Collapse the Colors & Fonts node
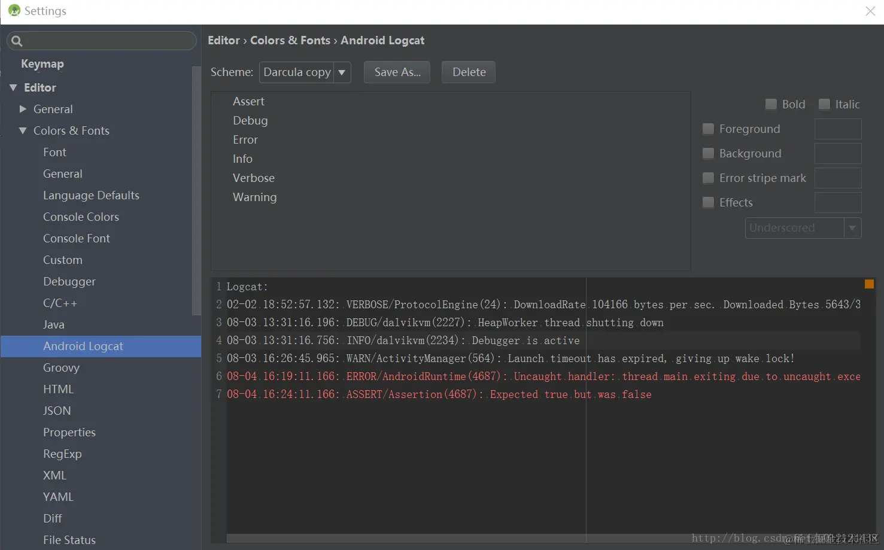Screen dimensions: 884x550 click(23, 130)
